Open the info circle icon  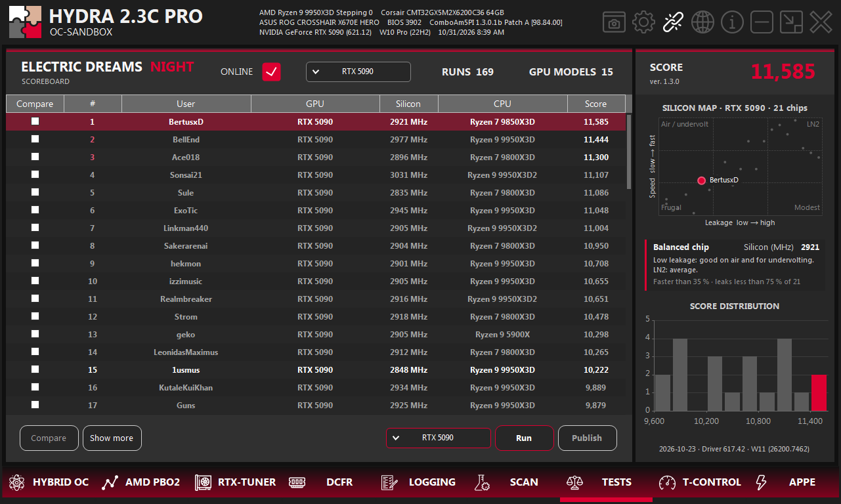[732, 22]
